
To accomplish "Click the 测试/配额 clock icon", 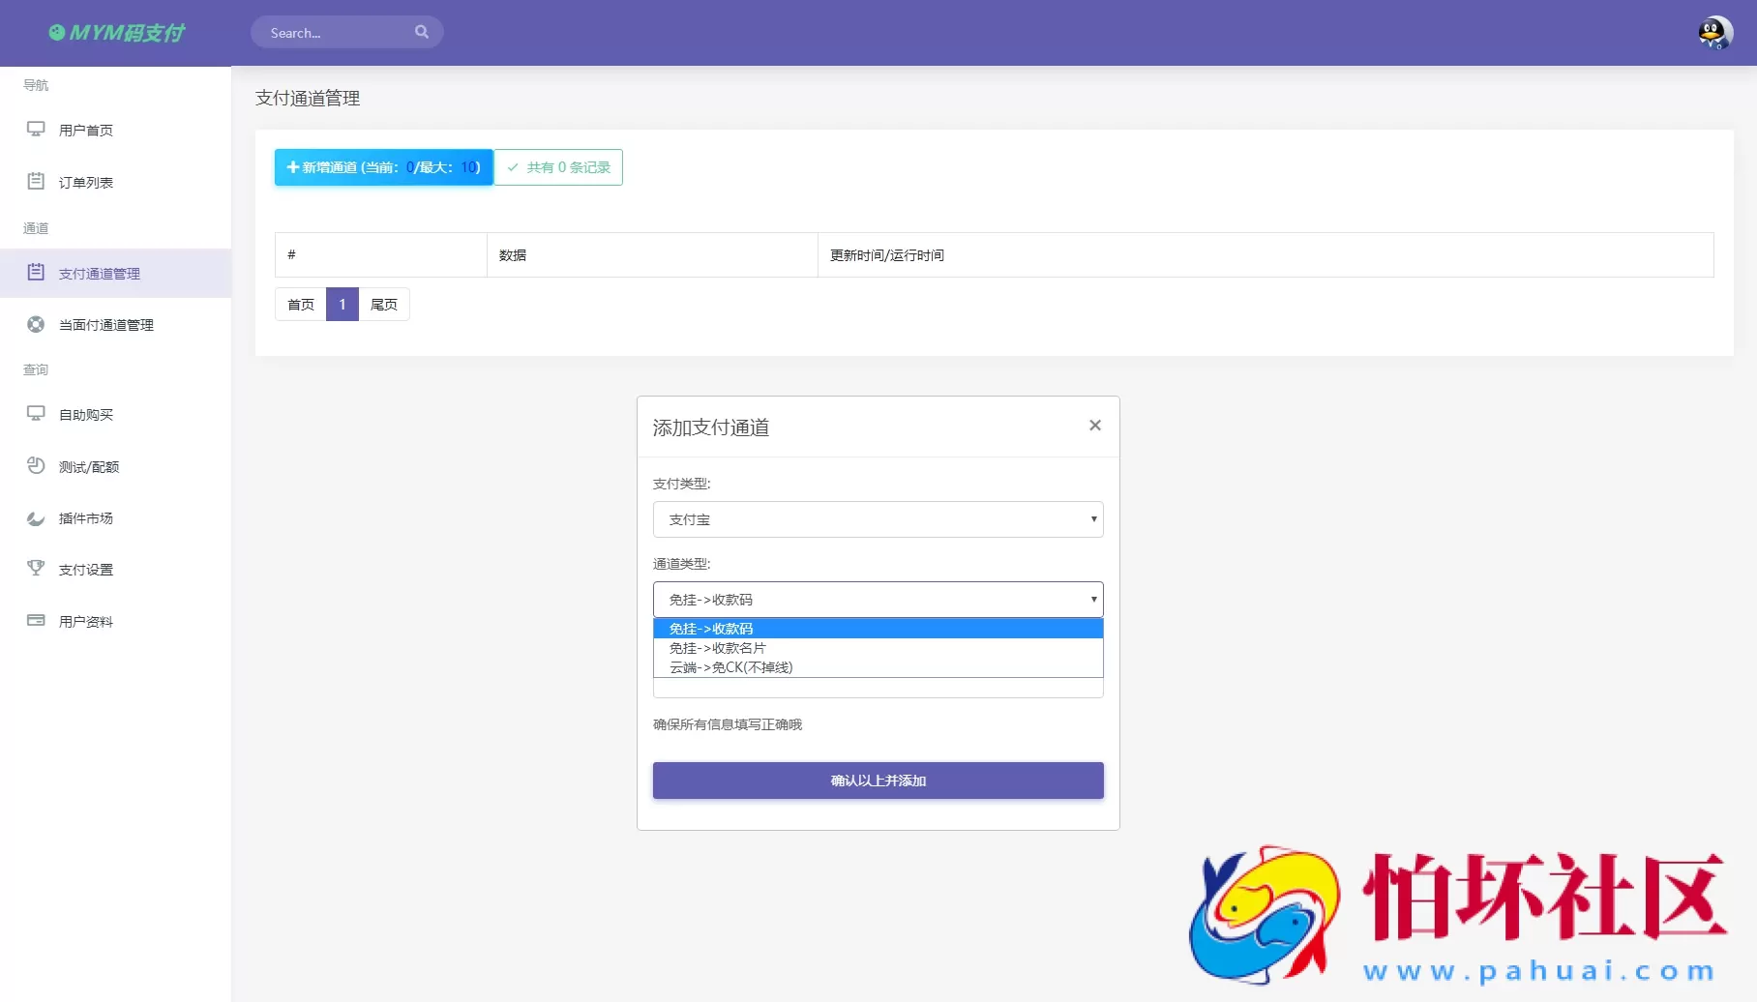I will [x=36, y=465].
